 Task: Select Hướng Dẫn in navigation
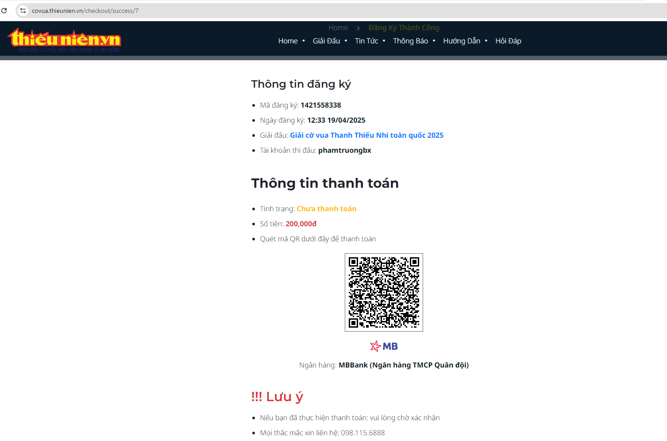click(x=462, y=41)
